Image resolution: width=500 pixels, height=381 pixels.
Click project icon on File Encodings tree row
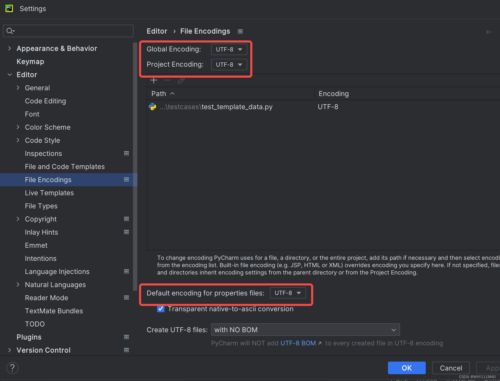(x=126, y=179)
